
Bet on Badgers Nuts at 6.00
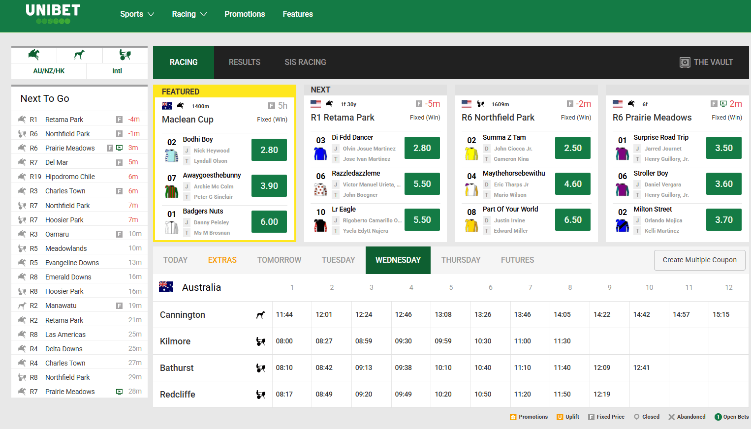coord(269,222)
